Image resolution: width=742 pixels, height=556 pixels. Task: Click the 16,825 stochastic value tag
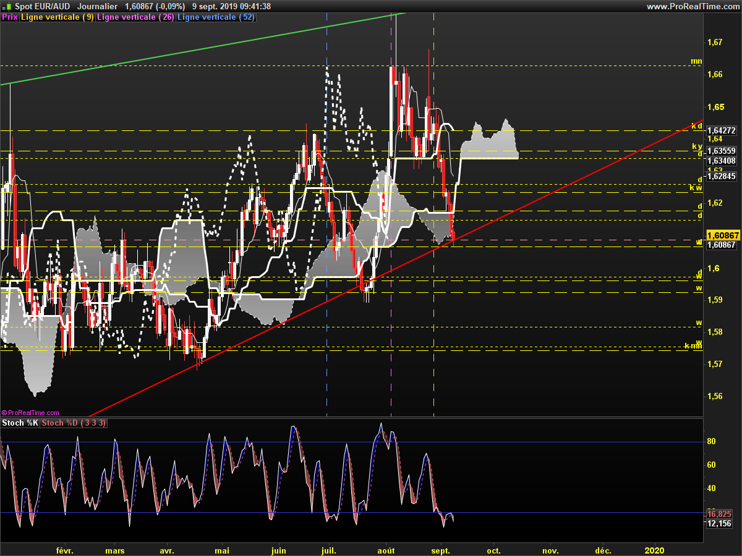point(720,514)
